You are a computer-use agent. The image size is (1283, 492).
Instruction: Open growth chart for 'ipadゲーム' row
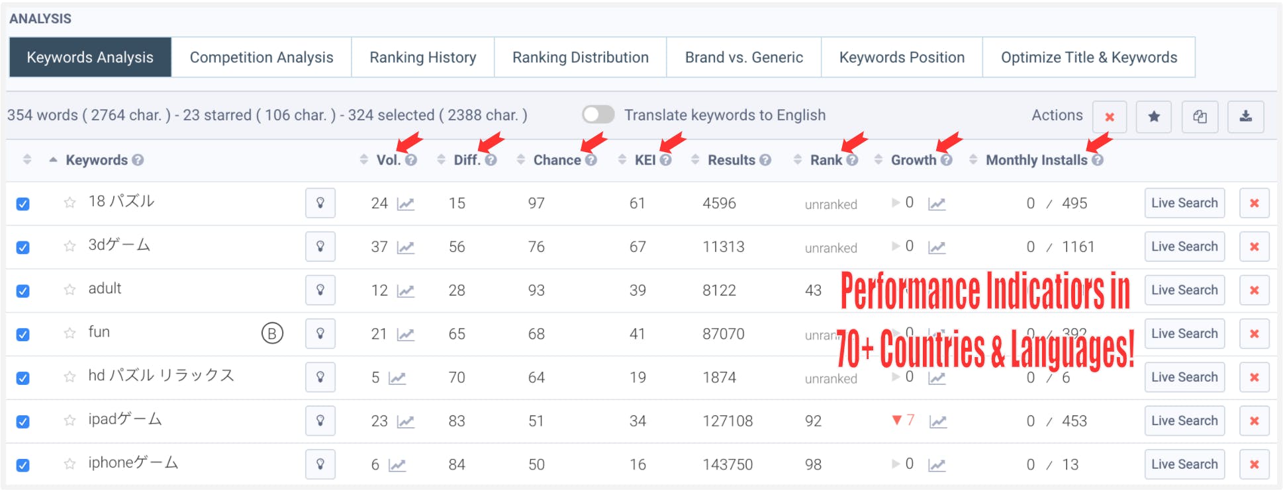tap(937, 421)
